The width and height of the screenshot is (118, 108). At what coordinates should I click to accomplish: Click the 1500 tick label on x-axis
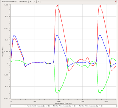point(82,101)
